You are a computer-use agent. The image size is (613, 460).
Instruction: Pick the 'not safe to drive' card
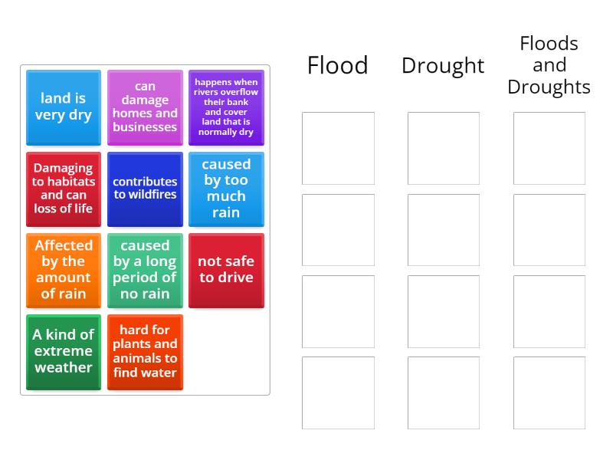point(226,270)
